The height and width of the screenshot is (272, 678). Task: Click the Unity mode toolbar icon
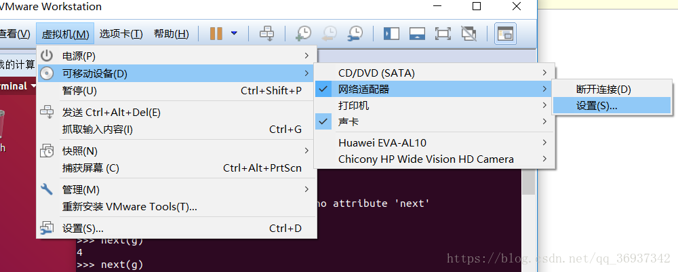pyautogui.click(x=468, y=33)
